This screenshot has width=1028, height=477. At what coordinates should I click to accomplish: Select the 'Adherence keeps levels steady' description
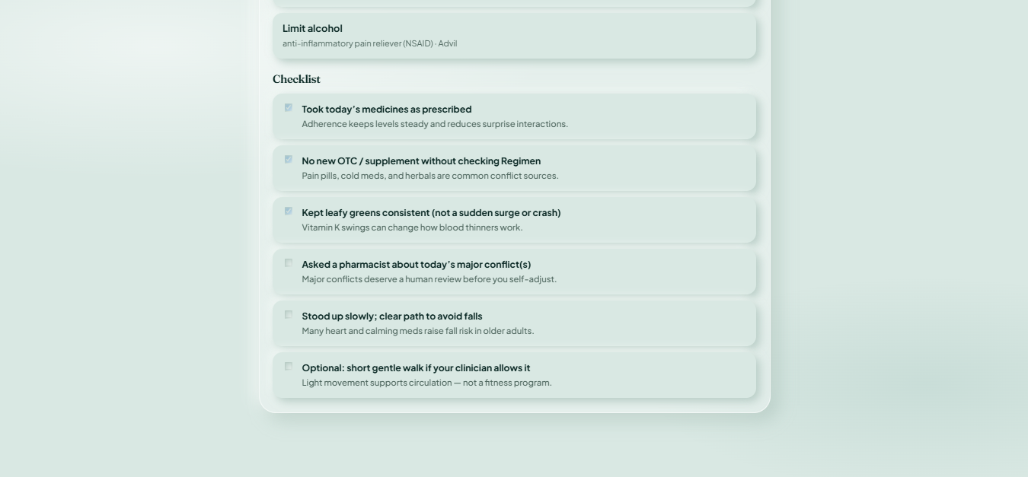tap(435, 124)
